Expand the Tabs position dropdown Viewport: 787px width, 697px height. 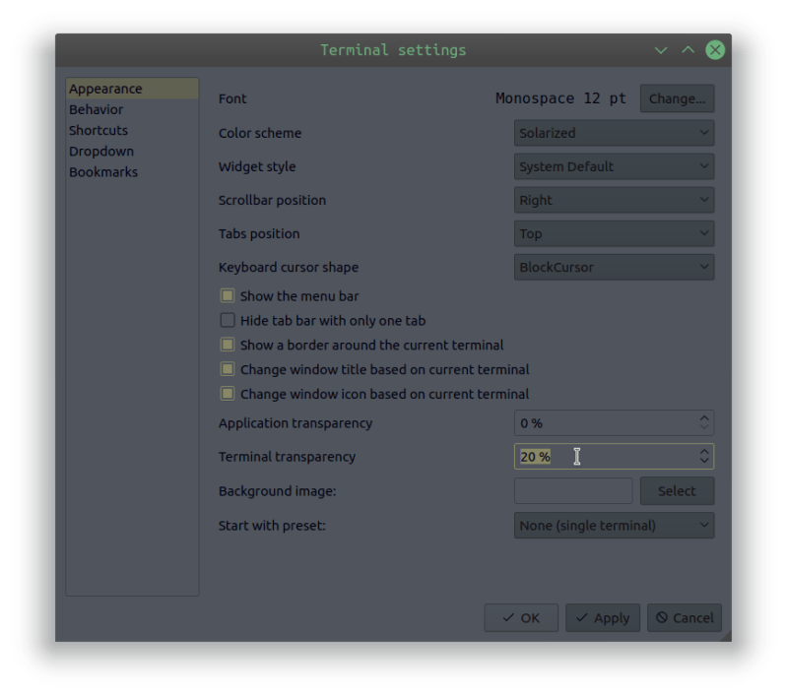pos(614,234)
